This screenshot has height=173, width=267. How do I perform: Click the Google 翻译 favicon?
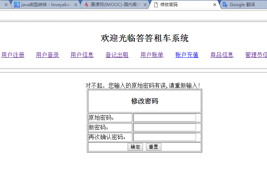[225, 5]
